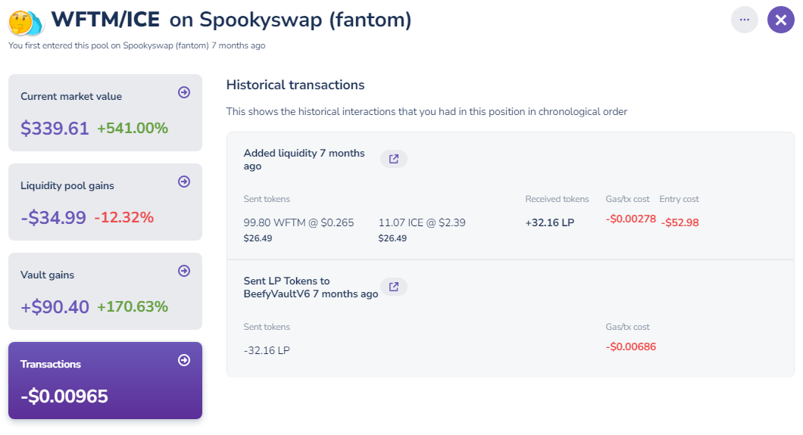This screenshot has height=435, width=803.
Task: Click Sent LP Tokens to BeefyVaultV6 heading
Action: [310, 287]
